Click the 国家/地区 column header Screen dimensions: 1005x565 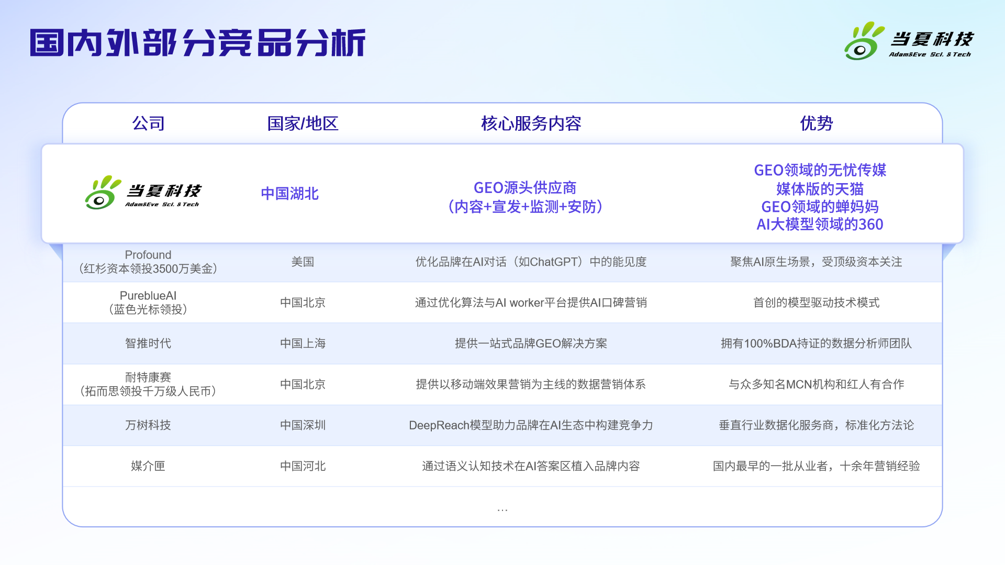303,123
